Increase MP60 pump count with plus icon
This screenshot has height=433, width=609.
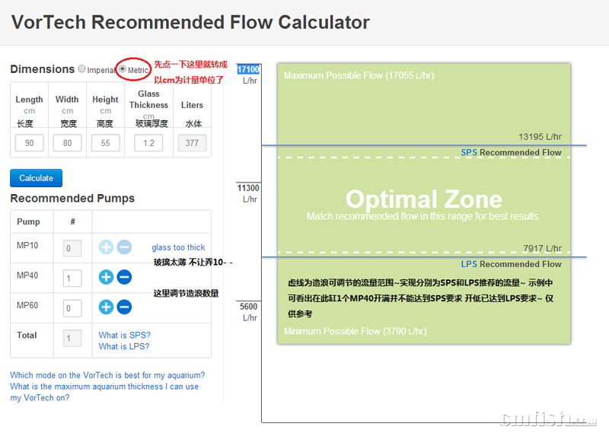coord(107,307)
